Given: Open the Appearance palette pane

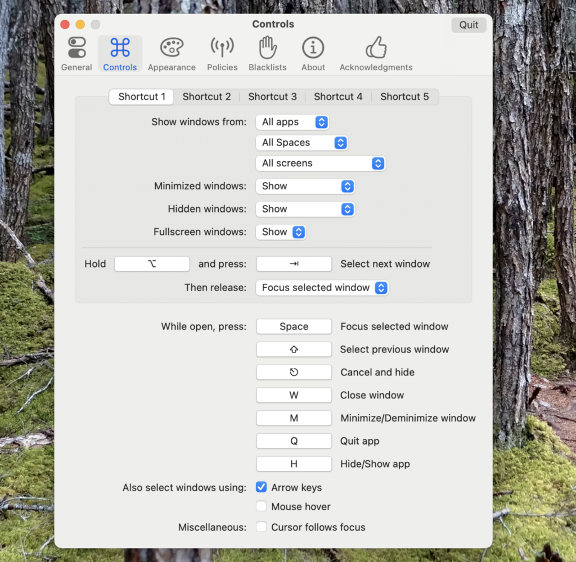Looking at the screenshot, I should point(172,54).
